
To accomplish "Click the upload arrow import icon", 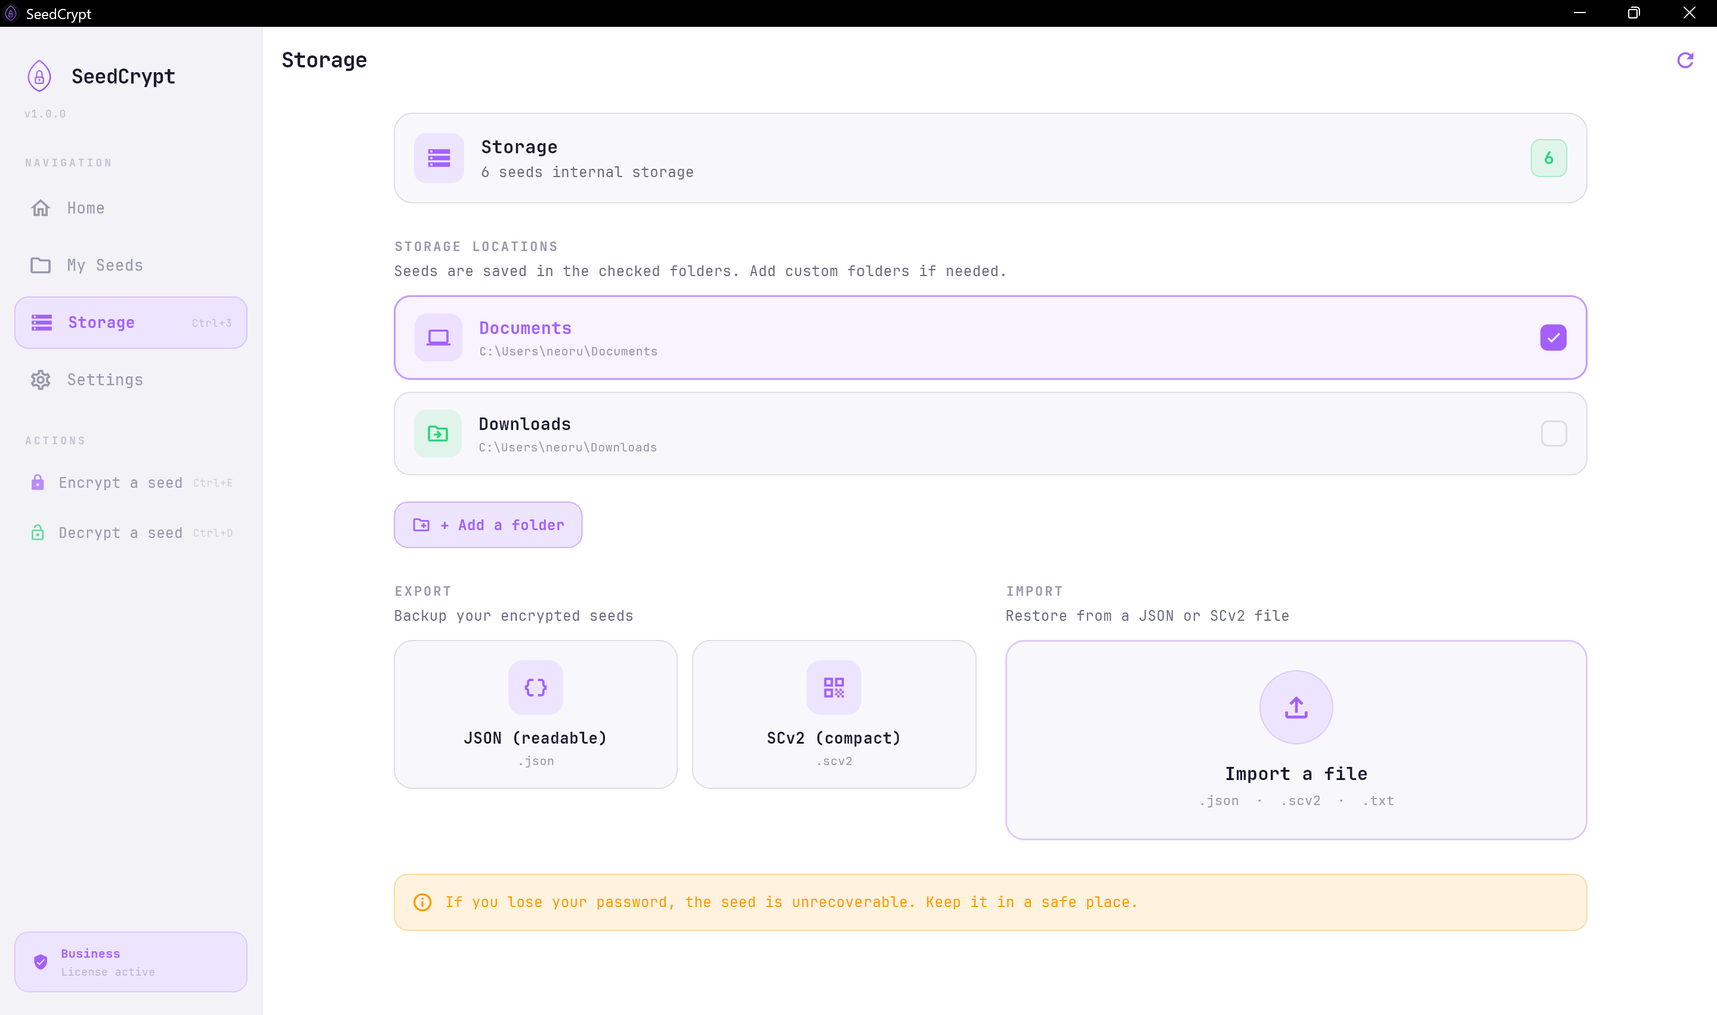I will pyautogui.click(x=1296, y=707).
